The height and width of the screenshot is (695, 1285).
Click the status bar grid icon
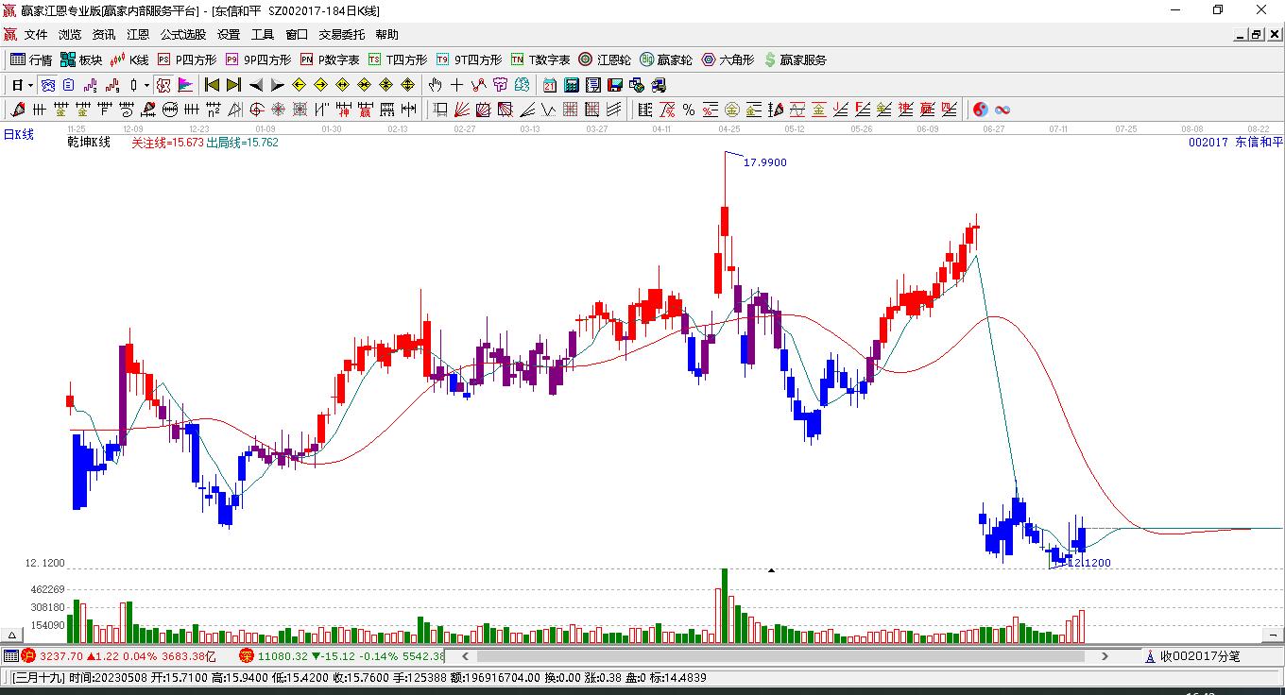[x=11, y=655]
